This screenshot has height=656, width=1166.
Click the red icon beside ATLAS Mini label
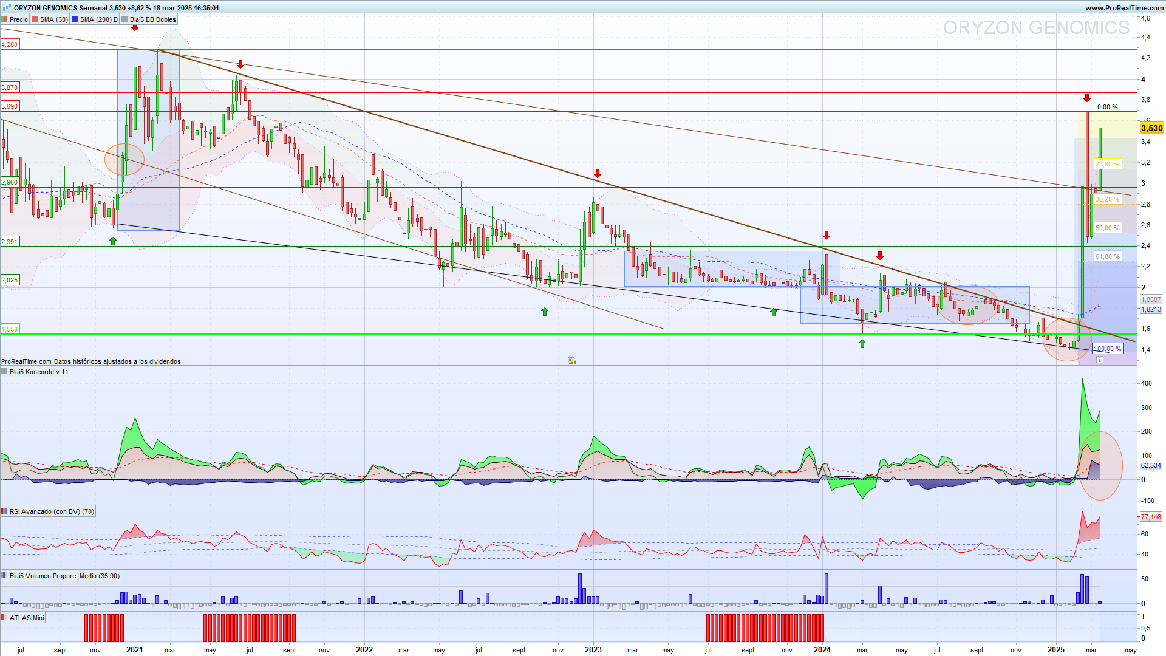5,618
